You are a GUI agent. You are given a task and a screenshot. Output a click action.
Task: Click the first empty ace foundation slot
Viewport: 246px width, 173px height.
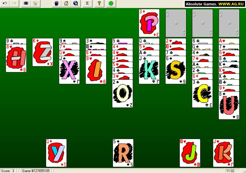[176, 23]
